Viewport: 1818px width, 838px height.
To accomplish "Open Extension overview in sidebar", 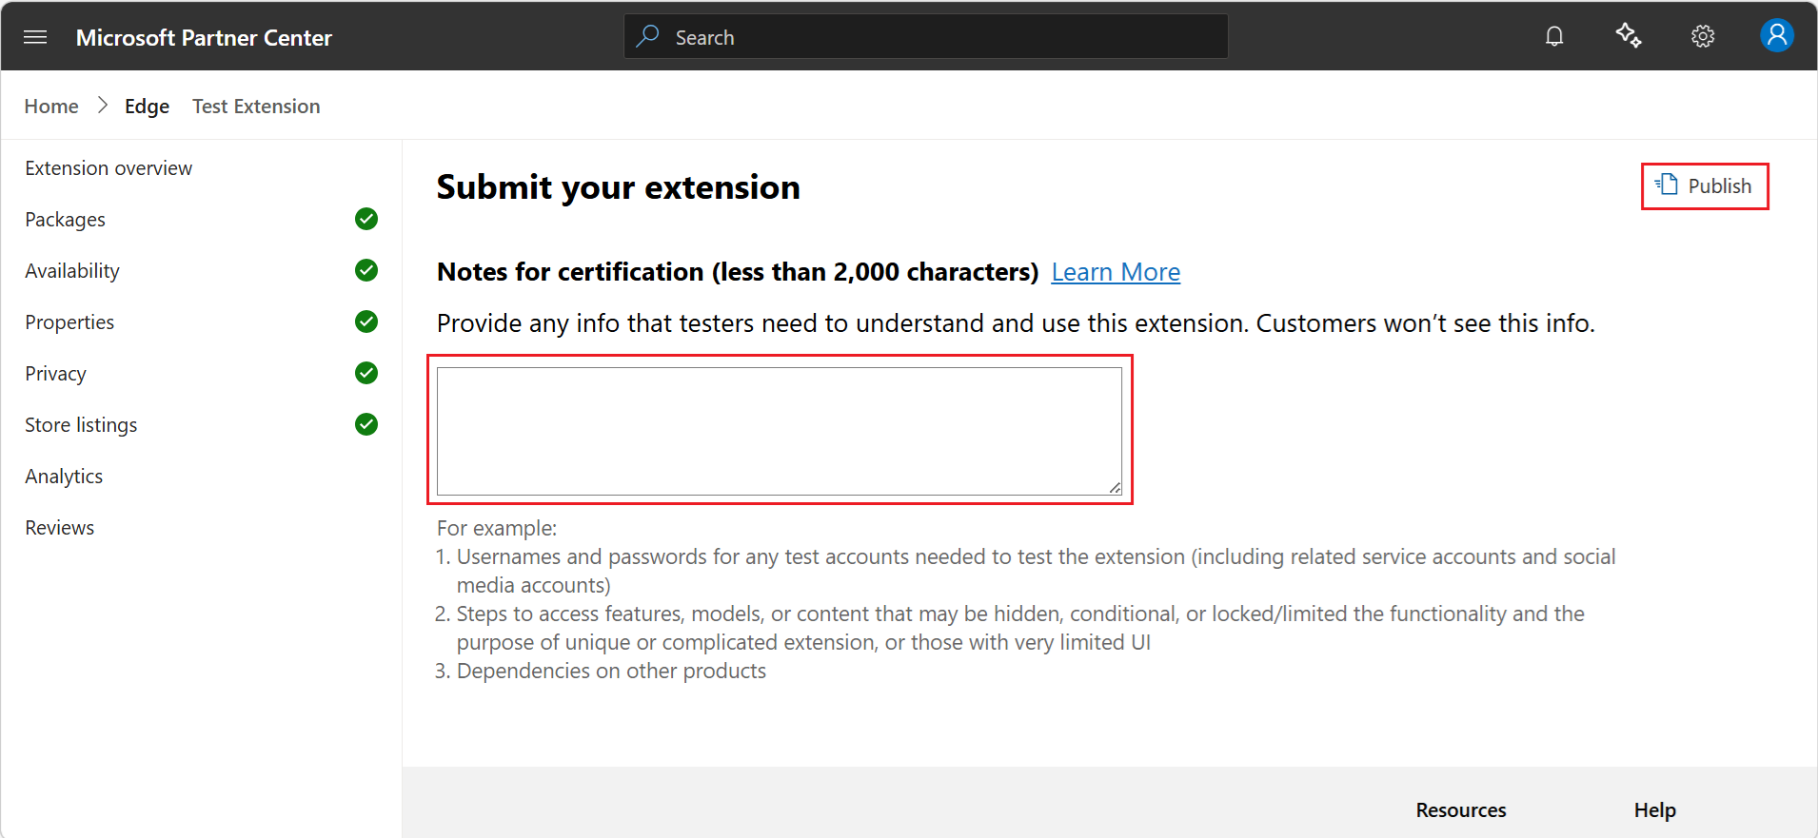I will [x=109, y=167].
